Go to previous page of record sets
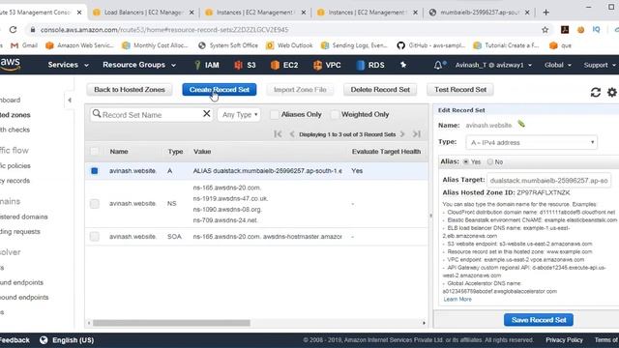The width and height of the screenshot is (619, 348). click(x=292, y=134)
